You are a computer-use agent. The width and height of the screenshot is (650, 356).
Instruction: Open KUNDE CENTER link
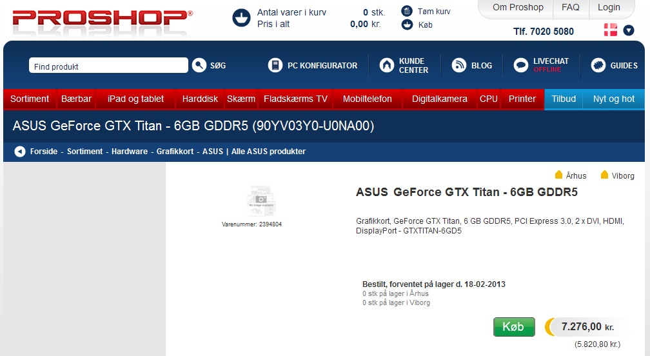(413, 66)
